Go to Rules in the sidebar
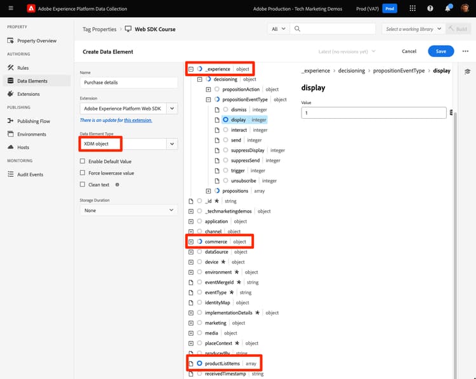 coord(23,68)
